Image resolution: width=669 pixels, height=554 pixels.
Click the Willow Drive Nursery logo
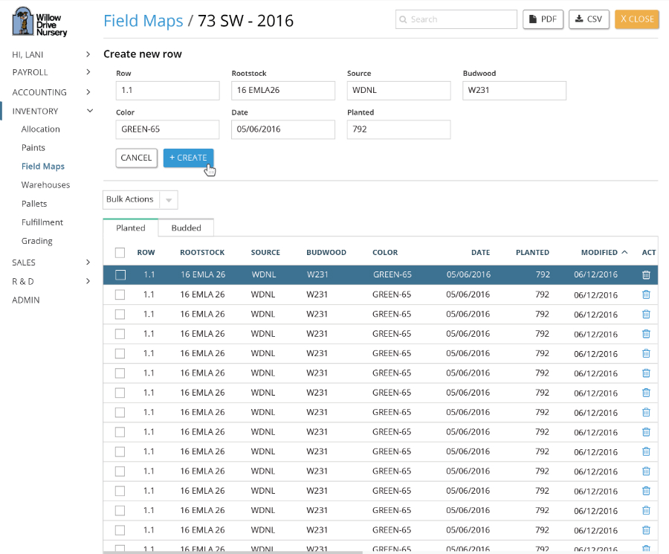(x=39, y=22)
